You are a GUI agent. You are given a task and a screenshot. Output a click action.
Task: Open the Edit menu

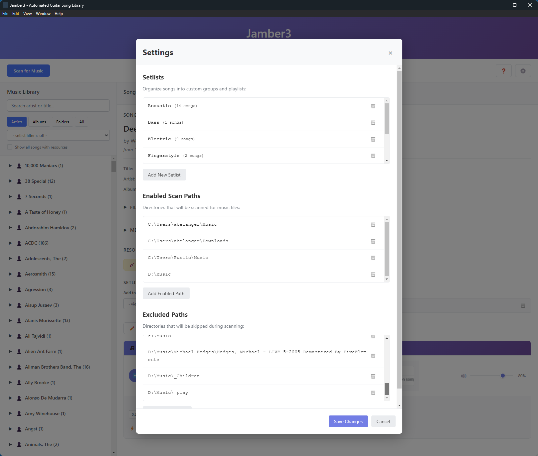[16, 14]
